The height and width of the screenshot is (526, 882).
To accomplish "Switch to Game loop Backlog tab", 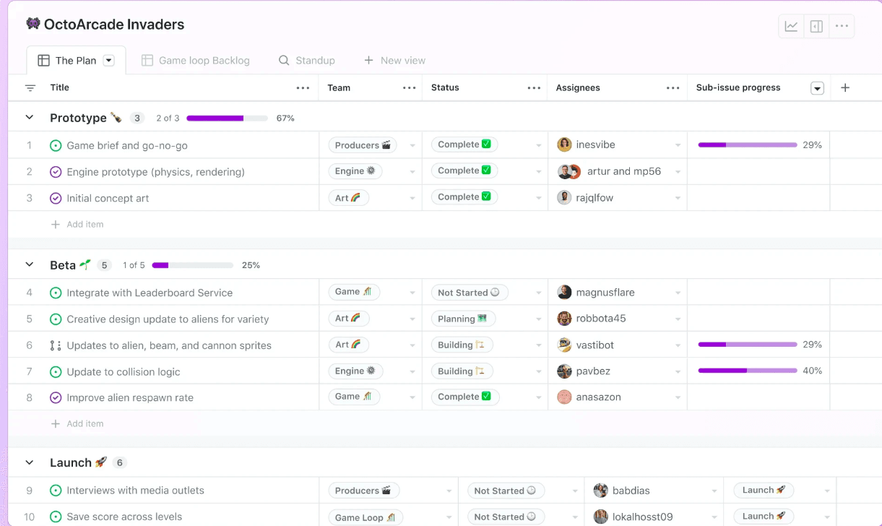I will (x=196, y=61).
